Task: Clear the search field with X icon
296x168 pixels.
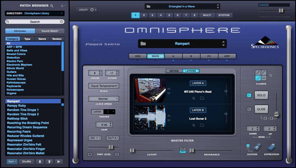Action: click(x=61, y=22)
